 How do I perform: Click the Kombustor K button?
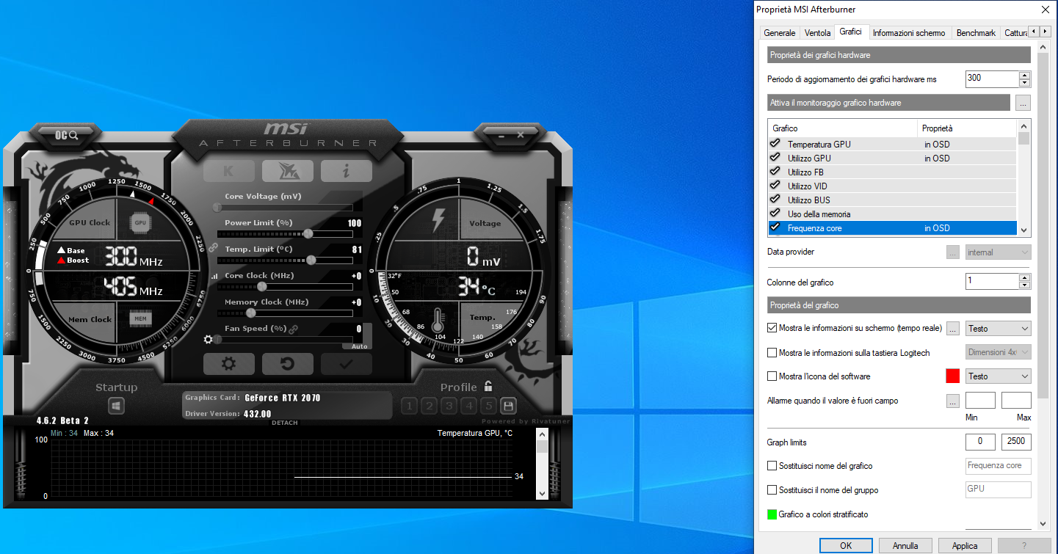[228, 171]
